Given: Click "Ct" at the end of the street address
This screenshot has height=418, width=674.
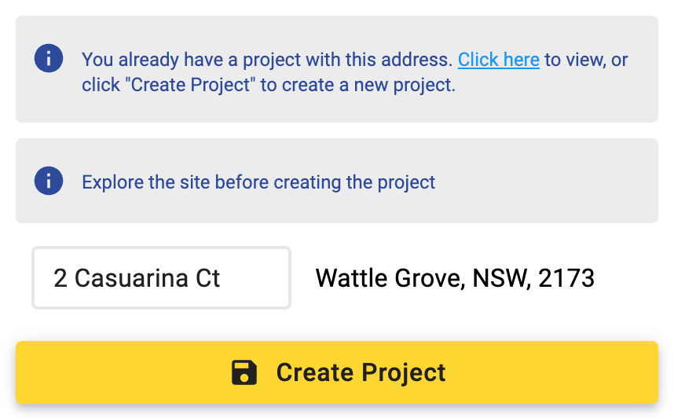Looking at the screenshot, I should point(208,278).
